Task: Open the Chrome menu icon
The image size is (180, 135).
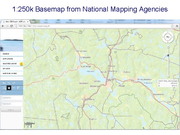Action: (177, 26)
